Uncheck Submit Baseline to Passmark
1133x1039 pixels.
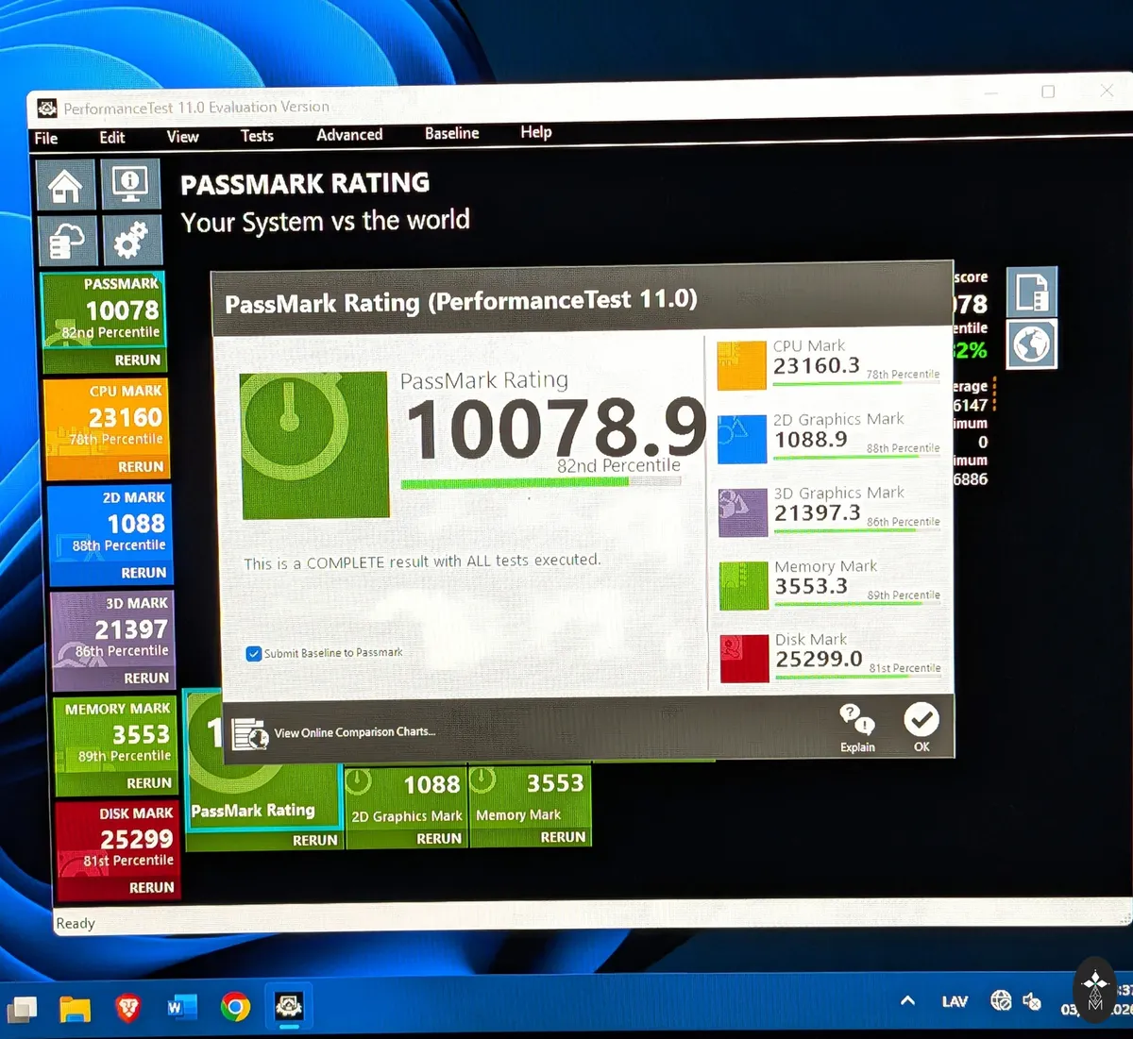coord(253,654)
